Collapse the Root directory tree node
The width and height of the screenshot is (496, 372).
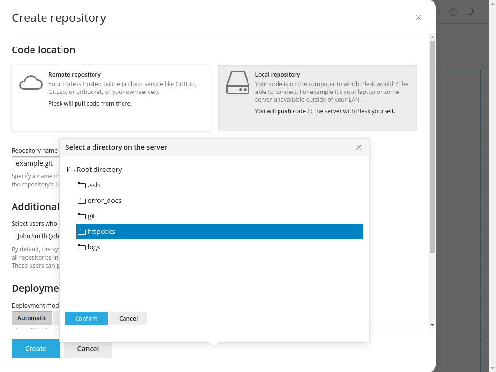click(71, 170)
